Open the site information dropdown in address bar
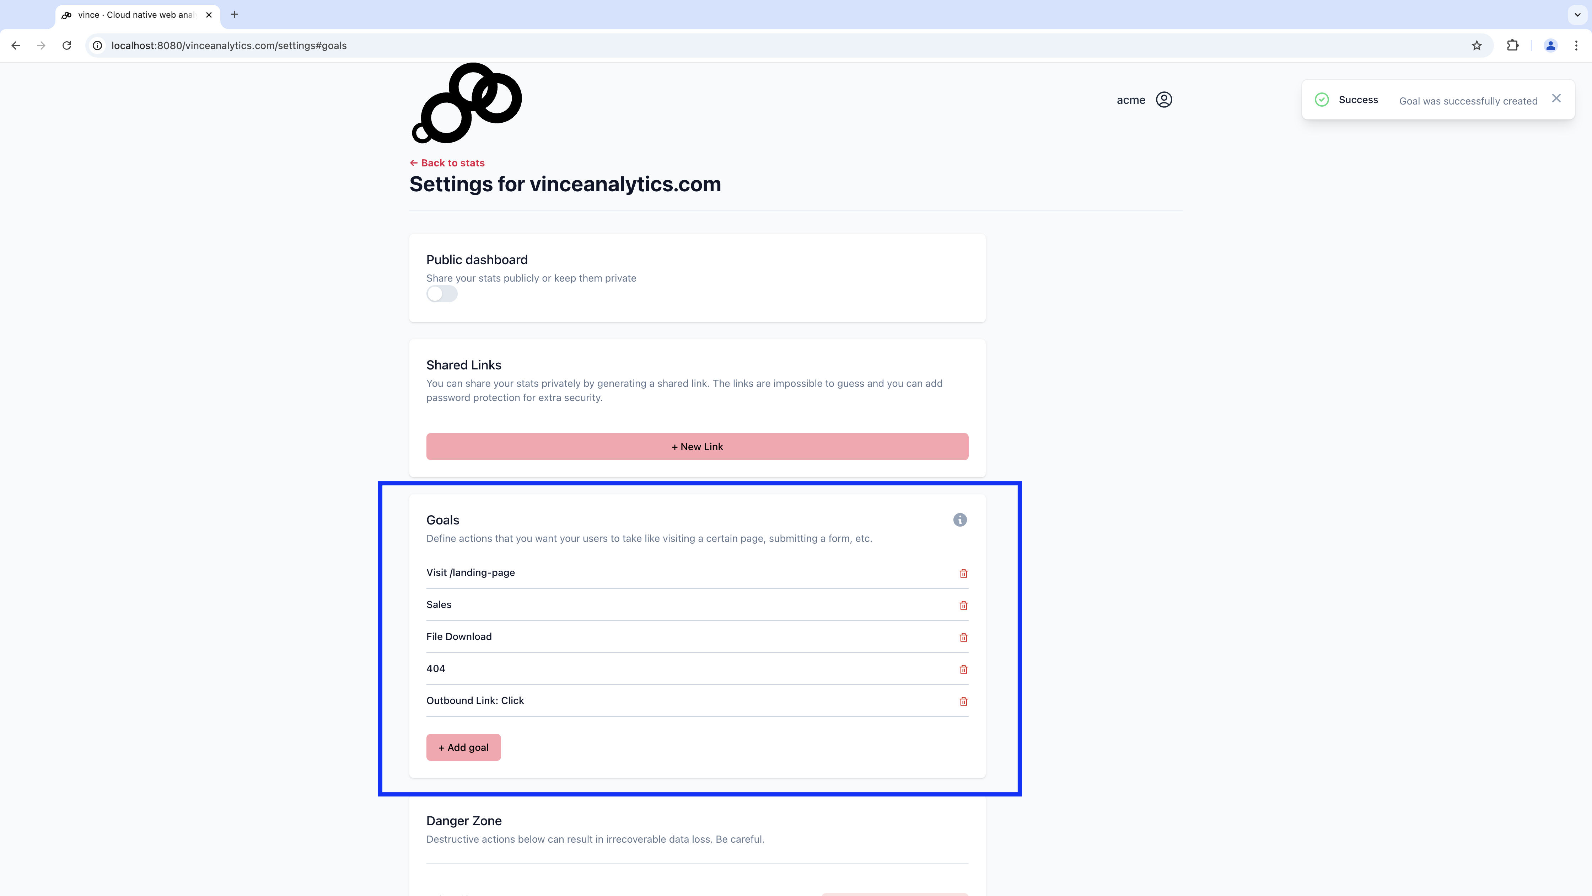The height and width of the screenshot is (896, 1592). point(97,45)
